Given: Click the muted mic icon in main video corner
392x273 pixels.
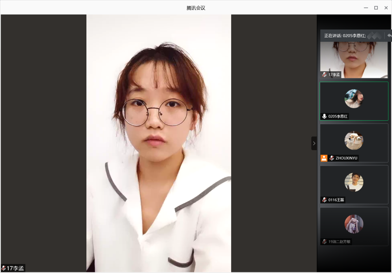Looking at the screenshot, I should tap(4, 268).
